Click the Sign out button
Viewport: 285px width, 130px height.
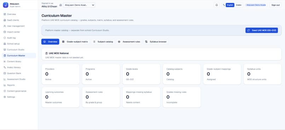click(275, 5)
